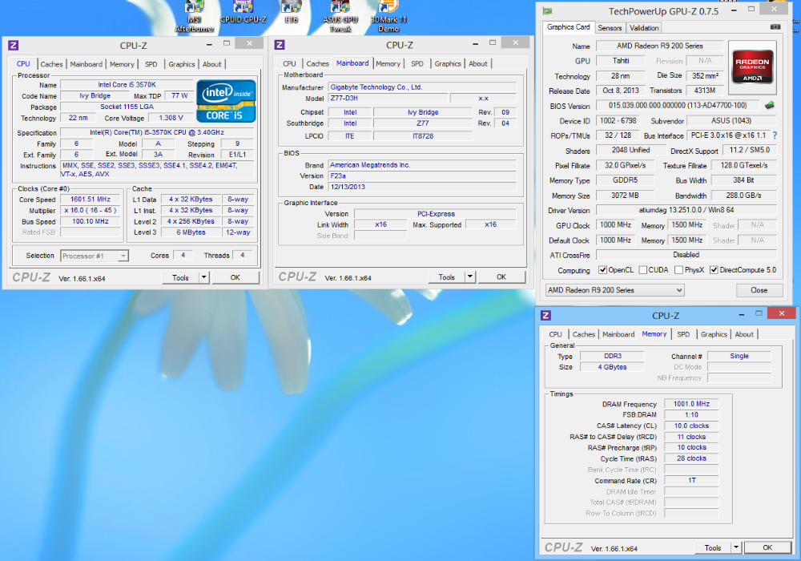
Task: Select Memory tab in CPU window
Action: click(122, 64)
